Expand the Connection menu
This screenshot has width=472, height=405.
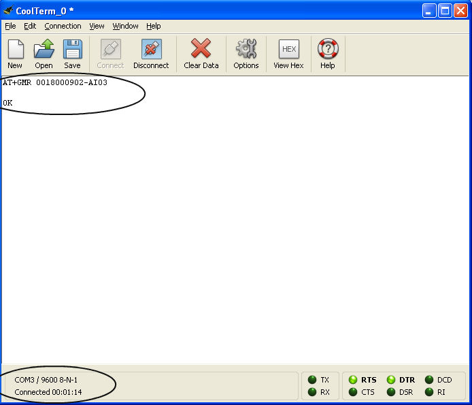pos(63,26)
